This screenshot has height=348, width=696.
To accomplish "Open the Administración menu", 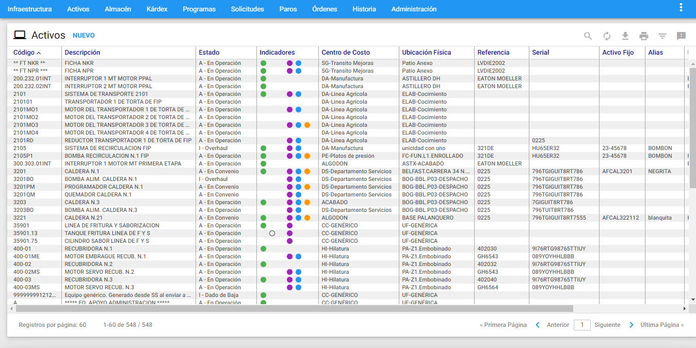I will click(x=414, y=9).
